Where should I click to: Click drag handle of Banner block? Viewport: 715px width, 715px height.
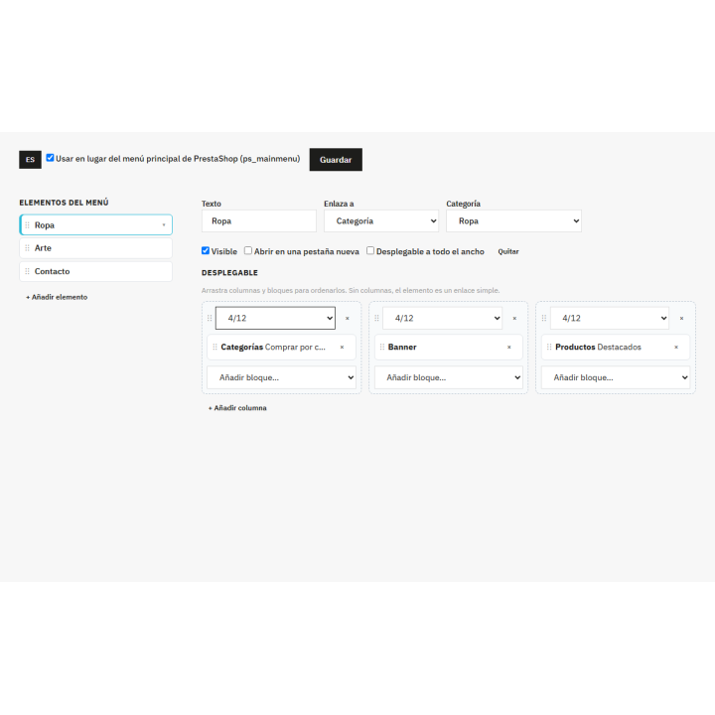point(382,347)
